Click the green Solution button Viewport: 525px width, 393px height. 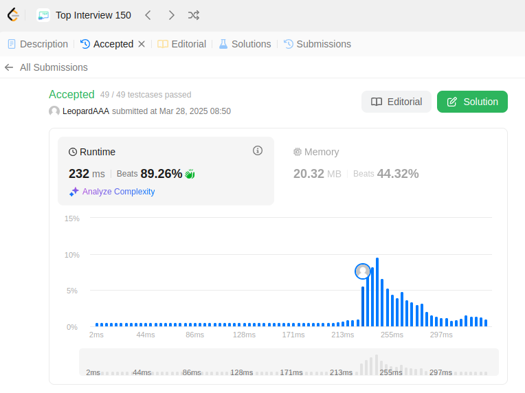tap(472, 102)
